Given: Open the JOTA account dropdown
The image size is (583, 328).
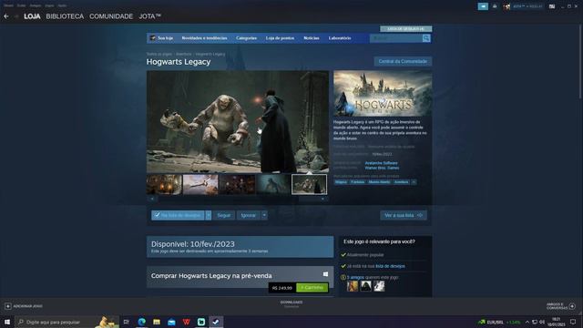Looking at the screenshot, I should [523, 6].
